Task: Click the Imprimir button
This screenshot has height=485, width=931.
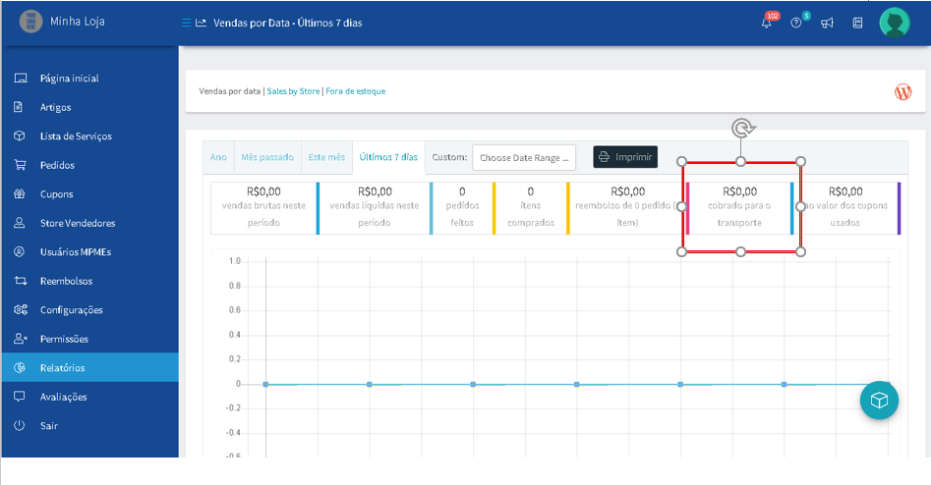Action: point(625,157)
